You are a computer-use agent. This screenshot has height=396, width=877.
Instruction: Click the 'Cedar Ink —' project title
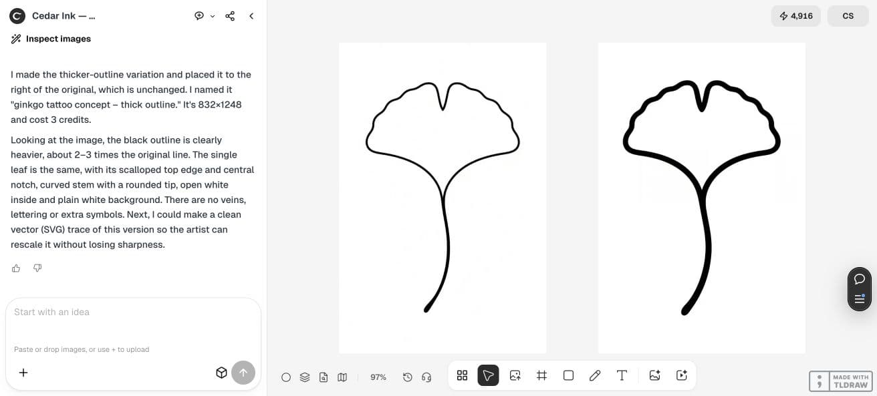point(64,16)
